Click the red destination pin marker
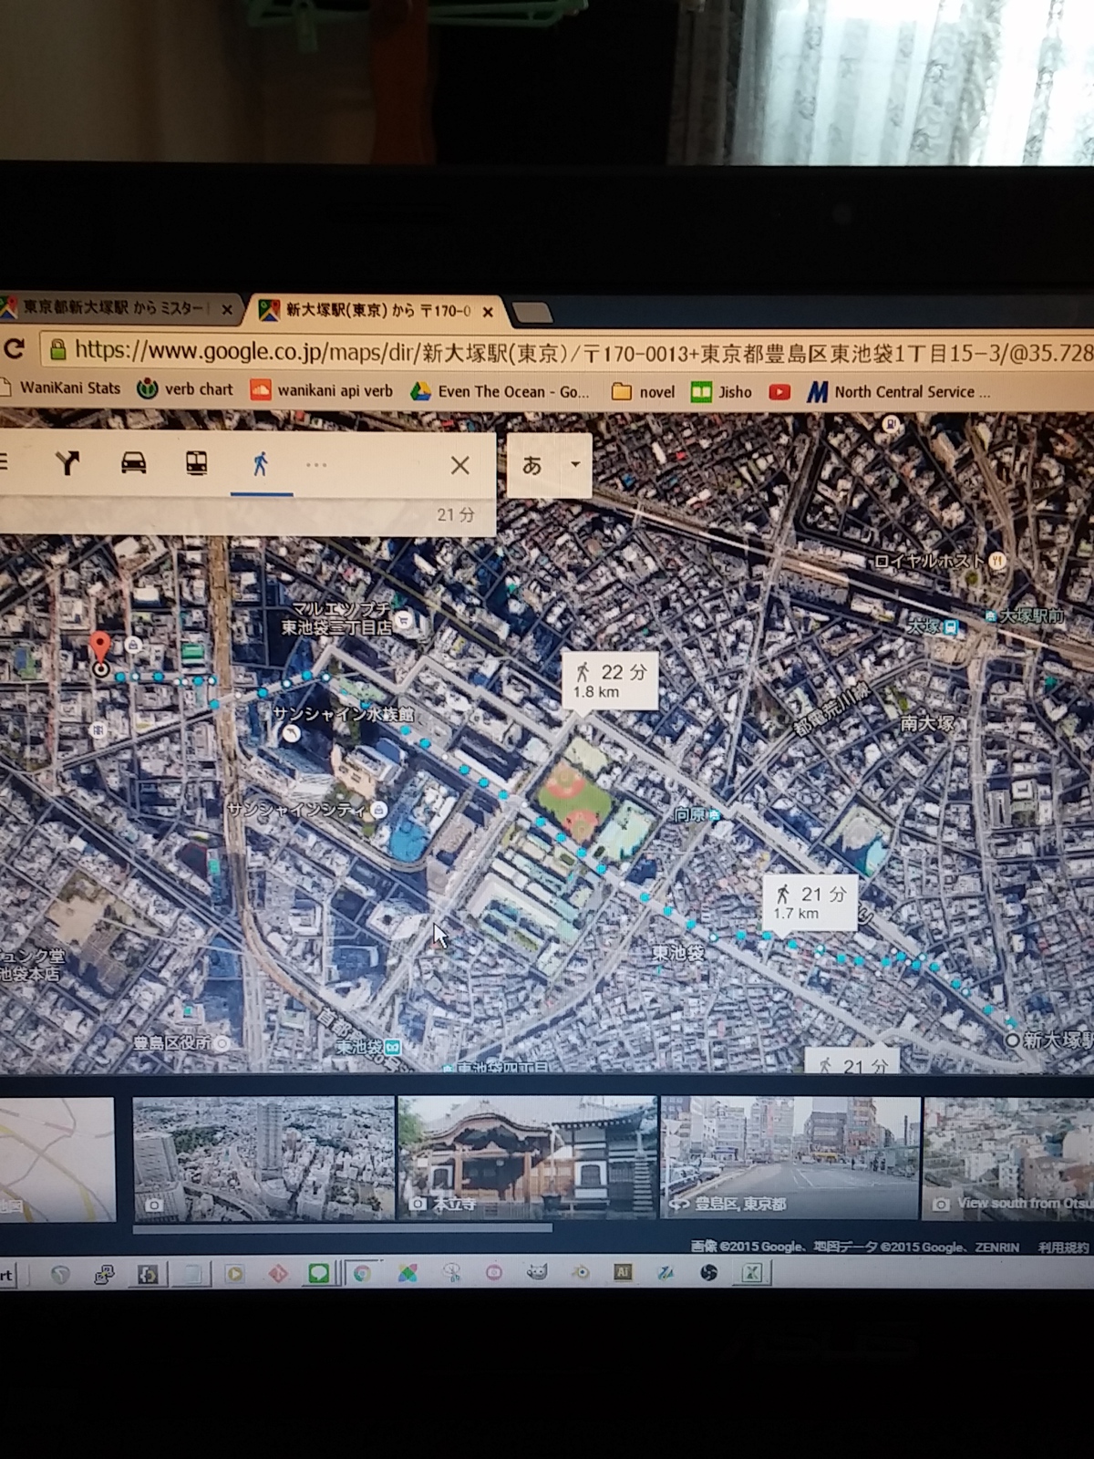Viewport: 1094px width, 1459px height. tap(100, 648)
